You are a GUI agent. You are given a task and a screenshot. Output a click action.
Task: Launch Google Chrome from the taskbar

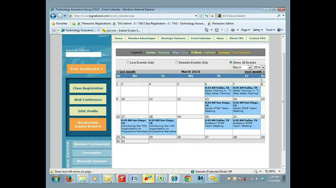pos(188,179)
